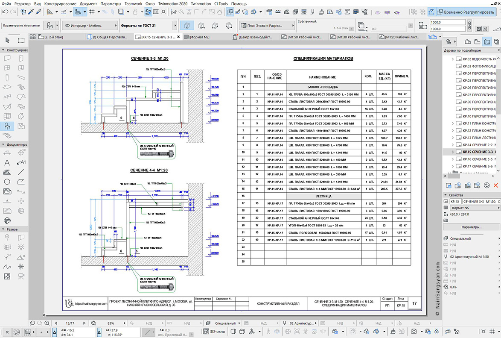Click the first 1000.0 dimension field

pyautogui.click(x=447, y=22)
